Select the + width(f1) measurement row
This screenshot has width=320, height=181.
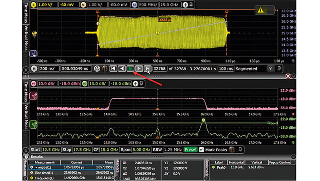tap(71, 168)
